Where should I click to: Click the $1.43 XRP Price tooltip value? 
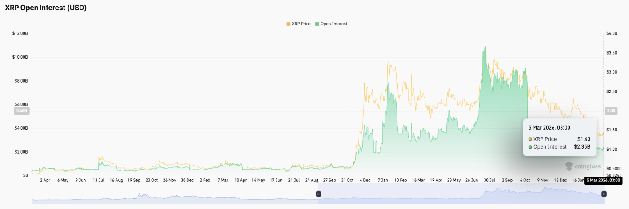coord(584,139)
